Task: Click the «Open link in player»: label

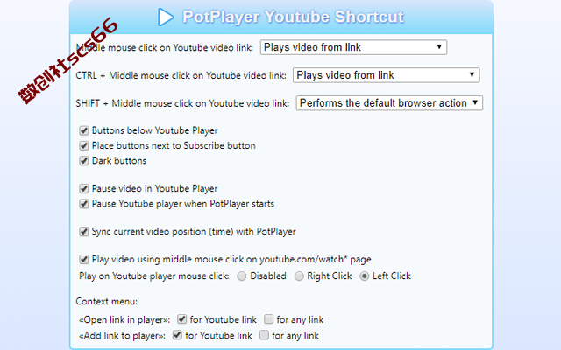Action: [x=124, y=319]
